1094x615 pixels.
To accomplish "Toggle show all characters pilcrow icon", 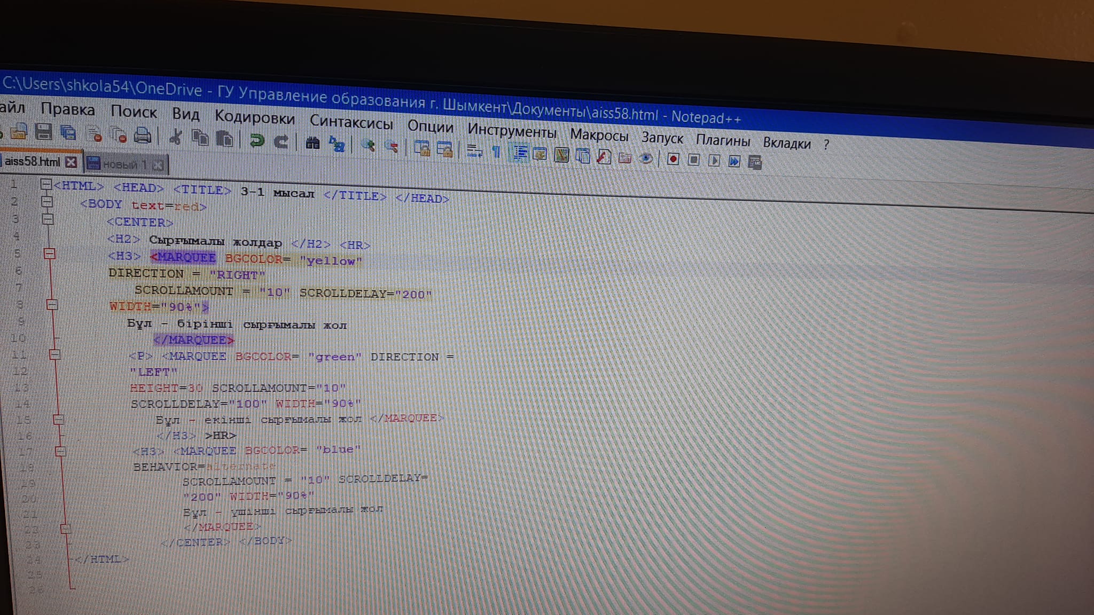I will tap(496, 152).
